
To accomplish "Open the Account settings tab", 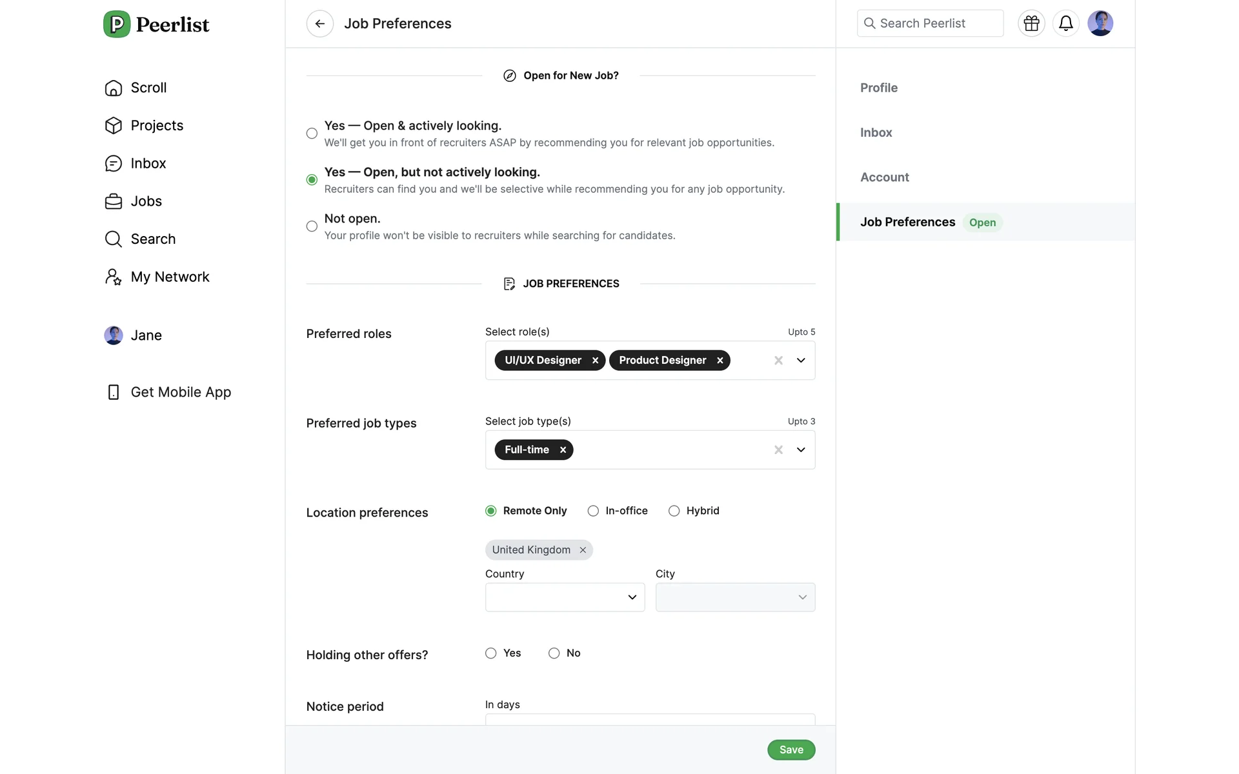I will click(x=884, y=177).
